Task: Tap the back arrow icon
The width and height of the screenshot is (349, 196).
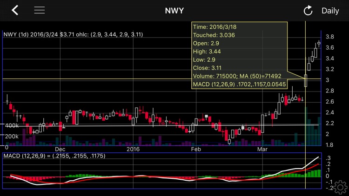Action: (15, 10)
